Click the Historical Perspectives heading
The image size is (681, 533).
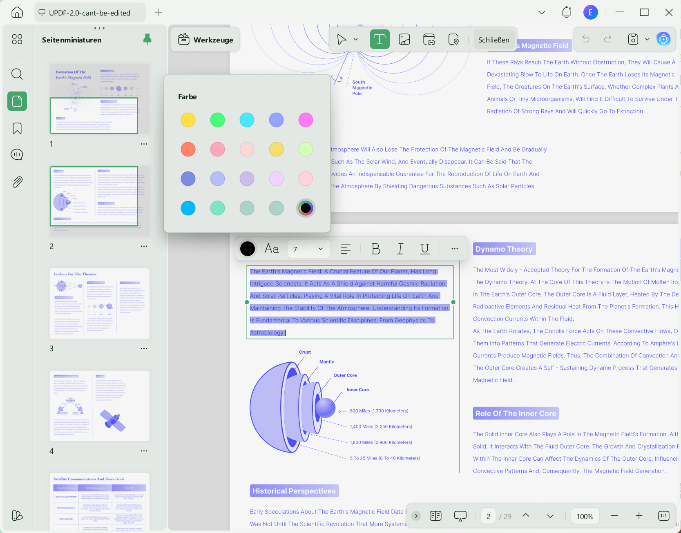[294, 491]
